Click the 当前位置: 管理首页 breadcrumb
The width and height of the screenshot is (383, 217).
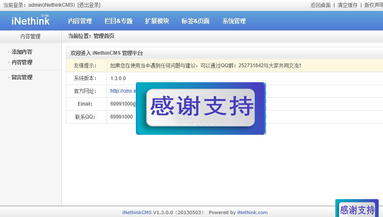[91, 36]
